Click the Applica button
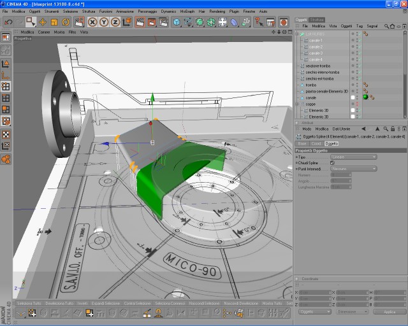 coord(390,312)
